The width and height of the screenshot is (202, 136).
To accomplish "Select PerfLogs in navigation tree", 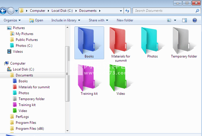I will 22,117.
